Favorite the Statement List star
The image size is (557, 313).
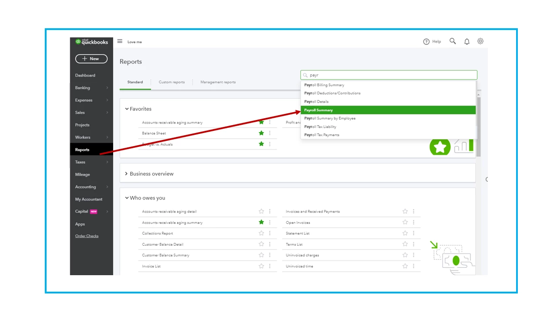(405, 233)
